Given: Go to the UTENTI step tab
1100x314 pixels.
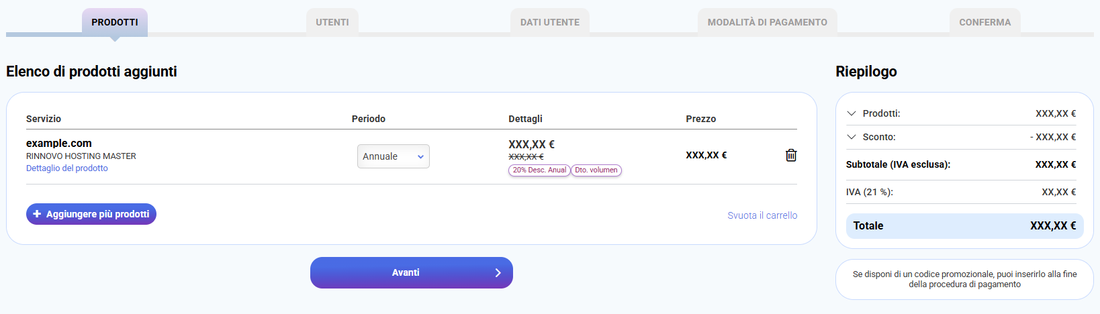Looking at the screenshot, I should coord(332,22).
